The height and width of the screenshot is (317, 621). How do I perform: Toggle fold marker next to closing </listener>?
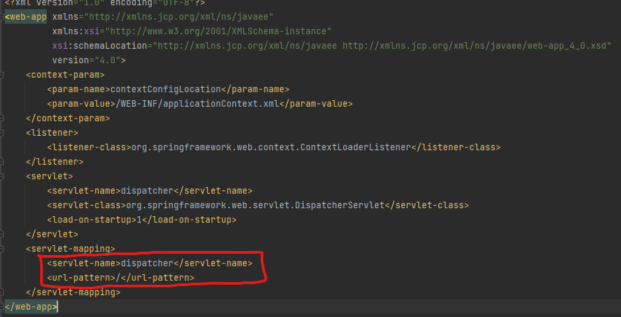[x=1, y=161]
